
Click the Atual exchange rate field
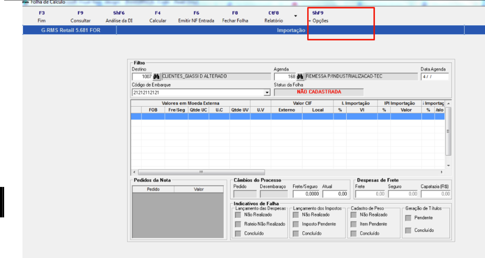coord(335,194)
